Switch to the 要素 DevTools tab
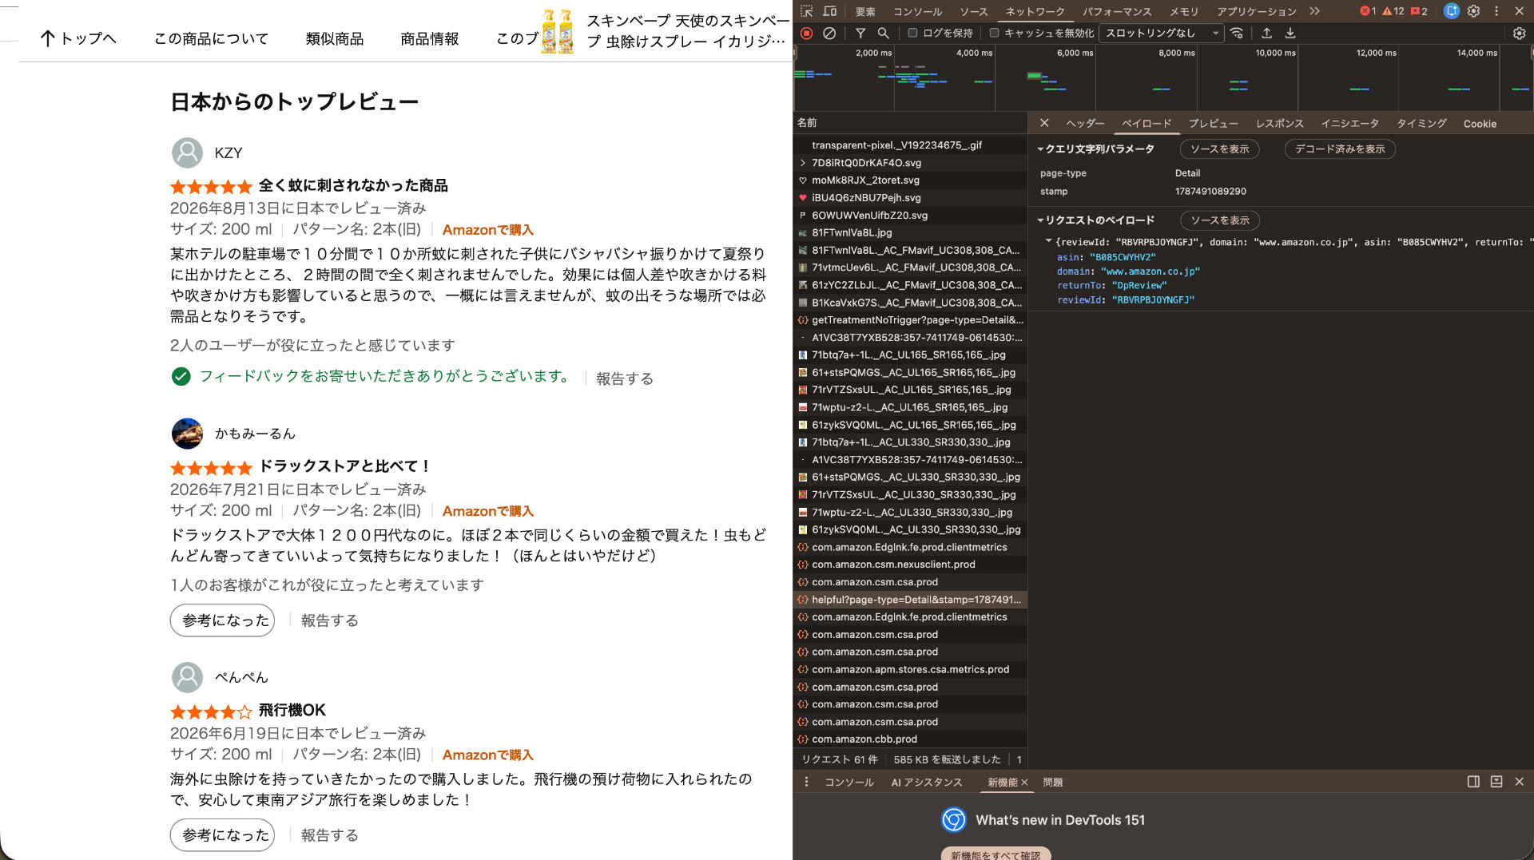 [x=865, y=11]
